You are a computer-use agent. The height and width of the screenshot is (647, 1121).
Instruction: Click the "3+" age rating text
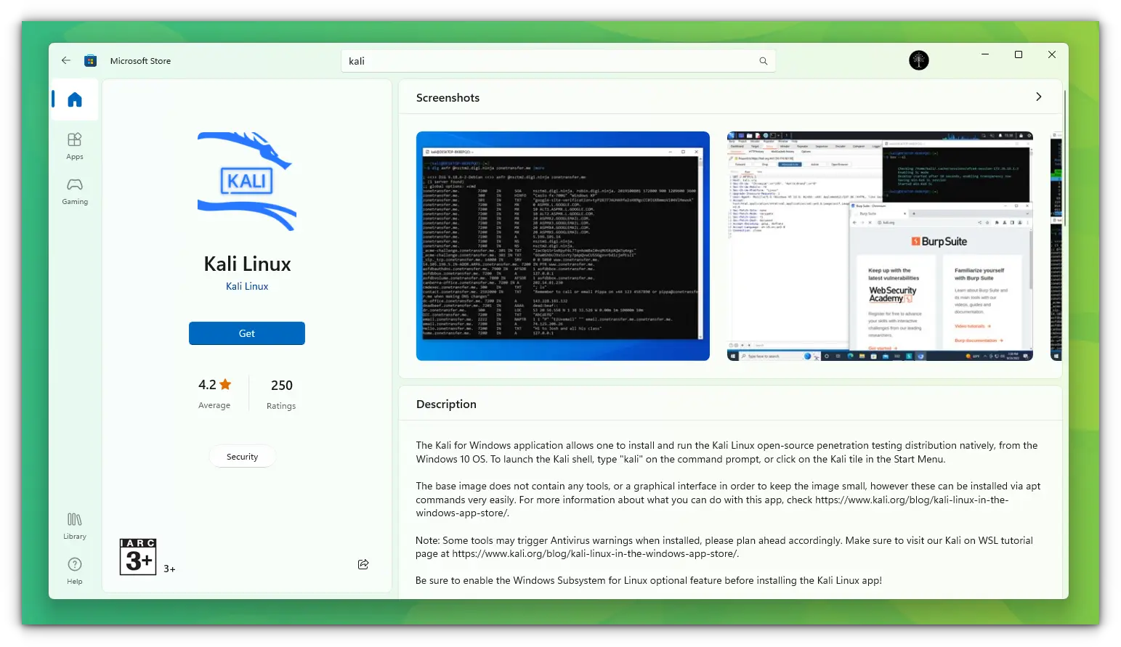169,569
